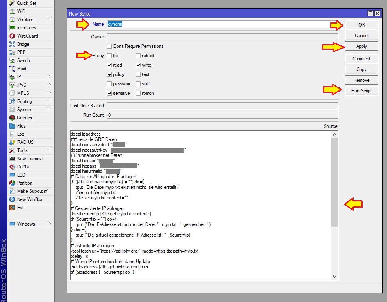Screen dimensions: 387x302
Task: Click the Queues icon
Action: click(x=12, y=118)
